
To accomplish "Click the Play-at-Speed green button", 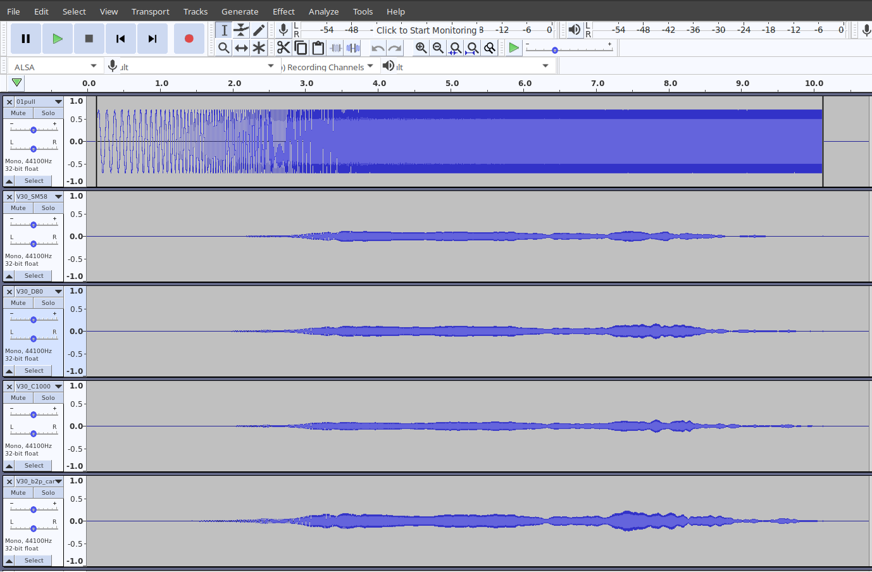I will (514, 47).
